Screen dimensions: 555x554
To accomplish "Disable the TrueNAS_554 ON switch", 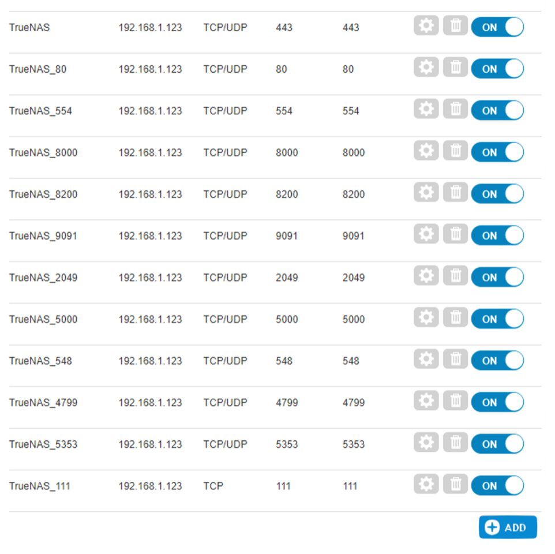I will point(497,110).
